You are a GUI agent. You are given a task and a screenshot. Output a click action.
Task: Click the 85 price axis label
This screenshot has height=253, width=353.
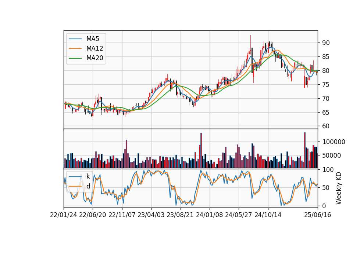pos(326,57)
